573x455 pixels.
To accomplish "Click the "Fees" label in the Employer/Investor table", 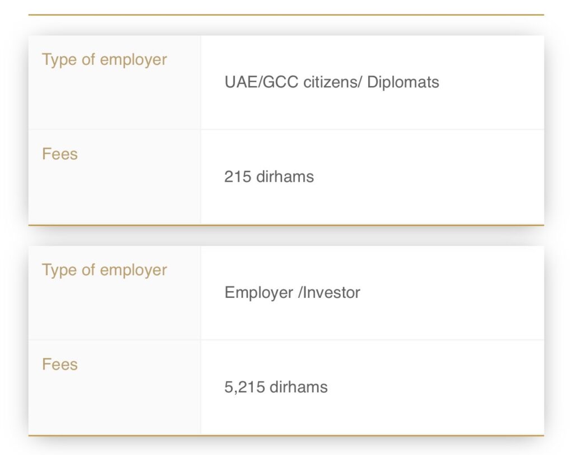I will [x=60, y=364].
